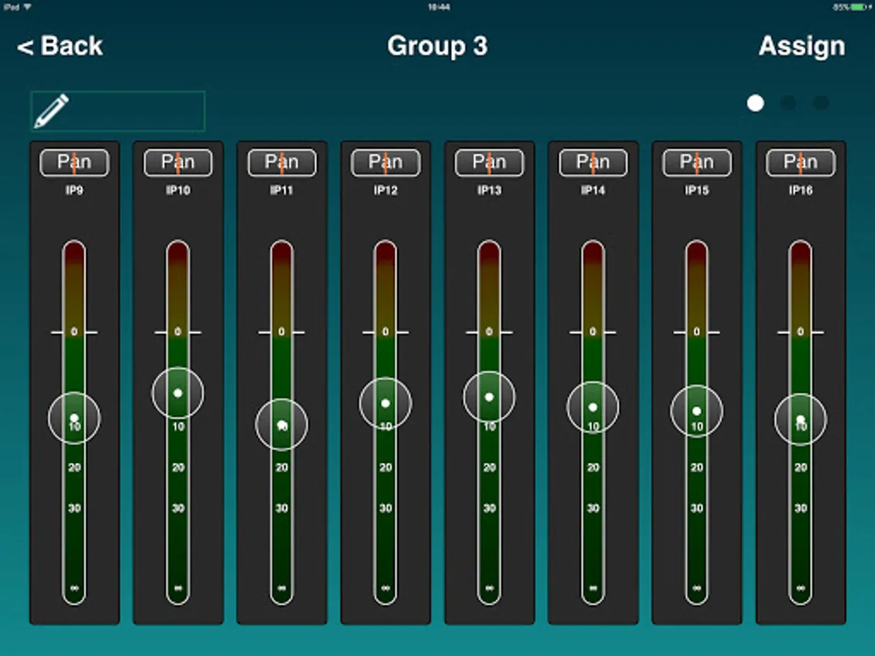875x656 pixels.
Task: Open the Pan control for IP15
Action: coord(697,163)
